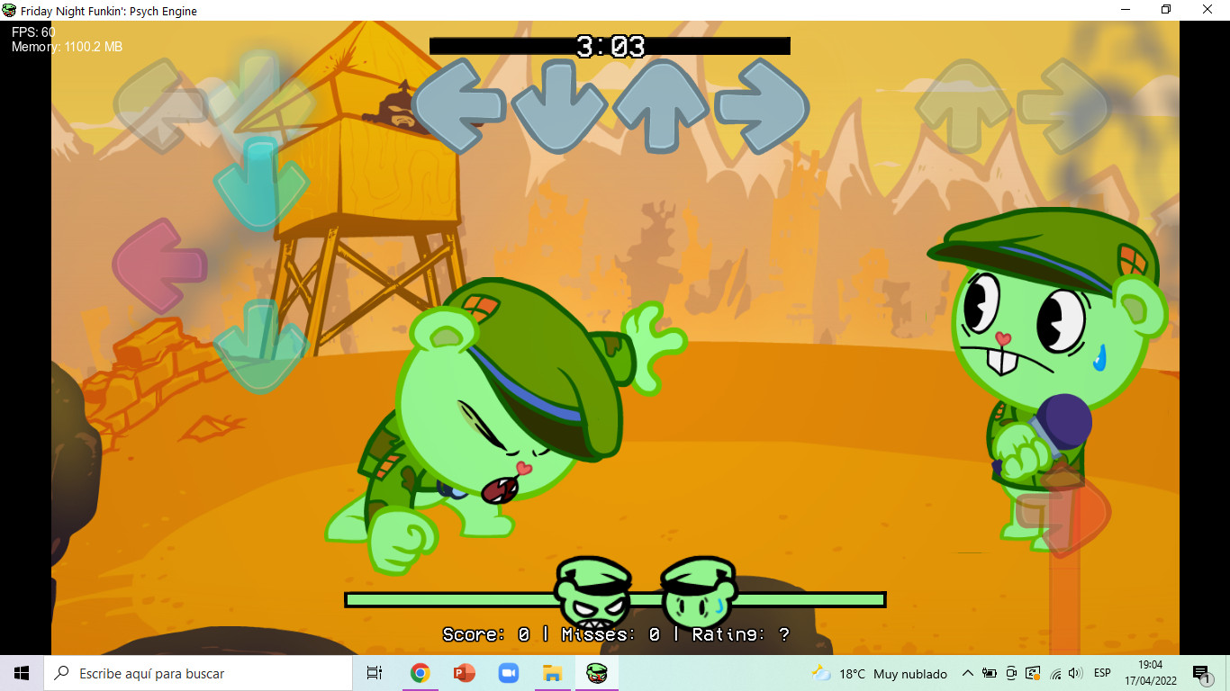Toggle Wi-Fi from the network tray icon
The image size is (1230, 691).
coord(1055,673)
